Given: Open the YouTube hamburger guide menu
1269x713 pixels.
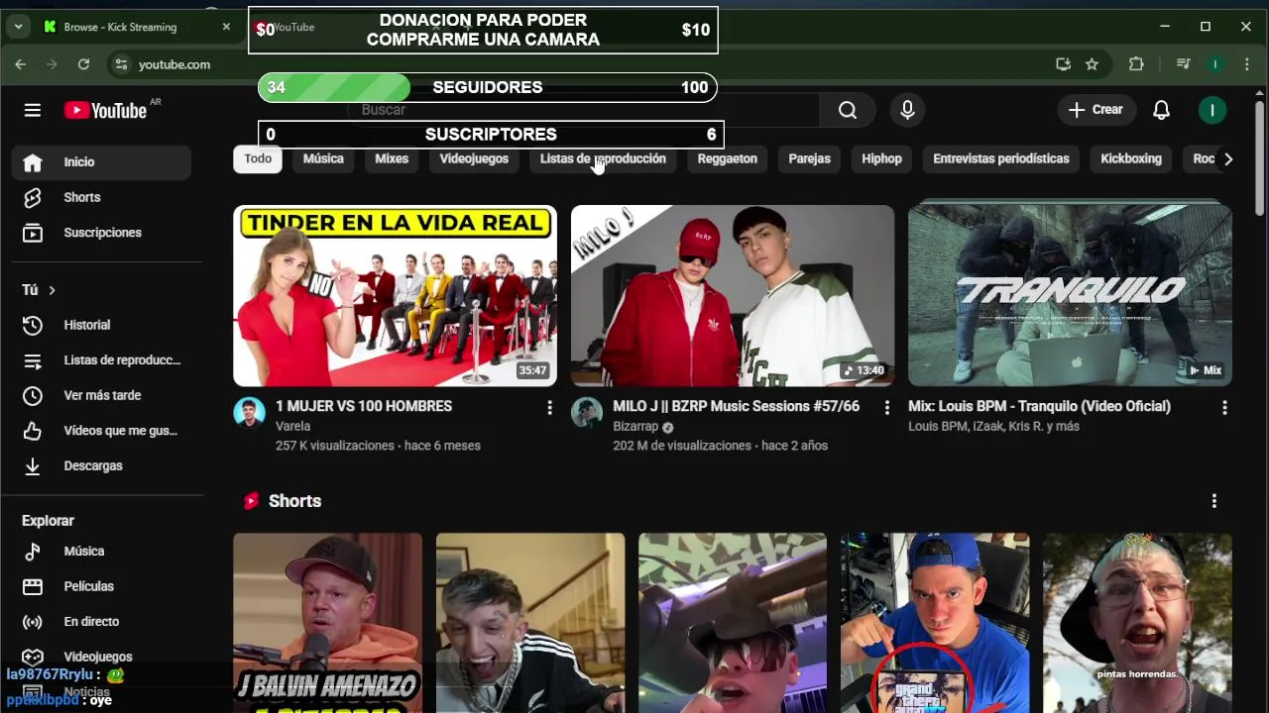Looking at the screenshot, I should (x=33, y=110).
